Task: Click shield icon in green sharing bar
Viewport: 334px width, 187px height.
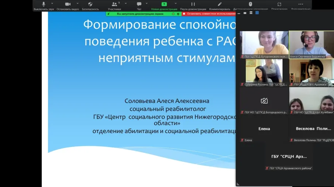Action: 178,14
